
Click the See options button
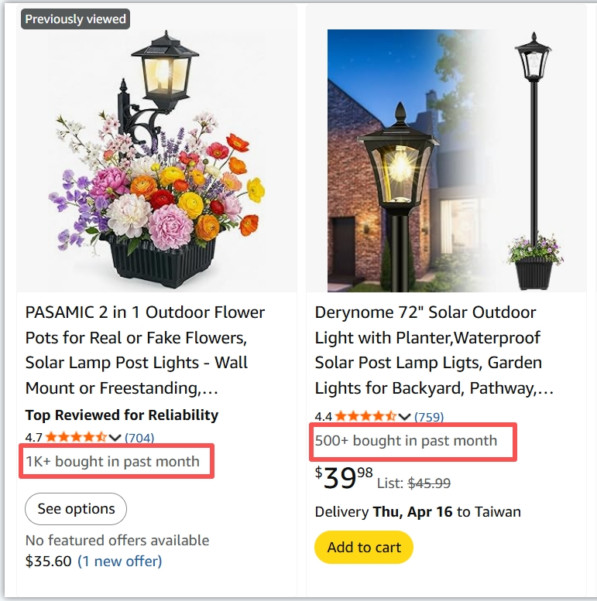click(x=76, y=509)
